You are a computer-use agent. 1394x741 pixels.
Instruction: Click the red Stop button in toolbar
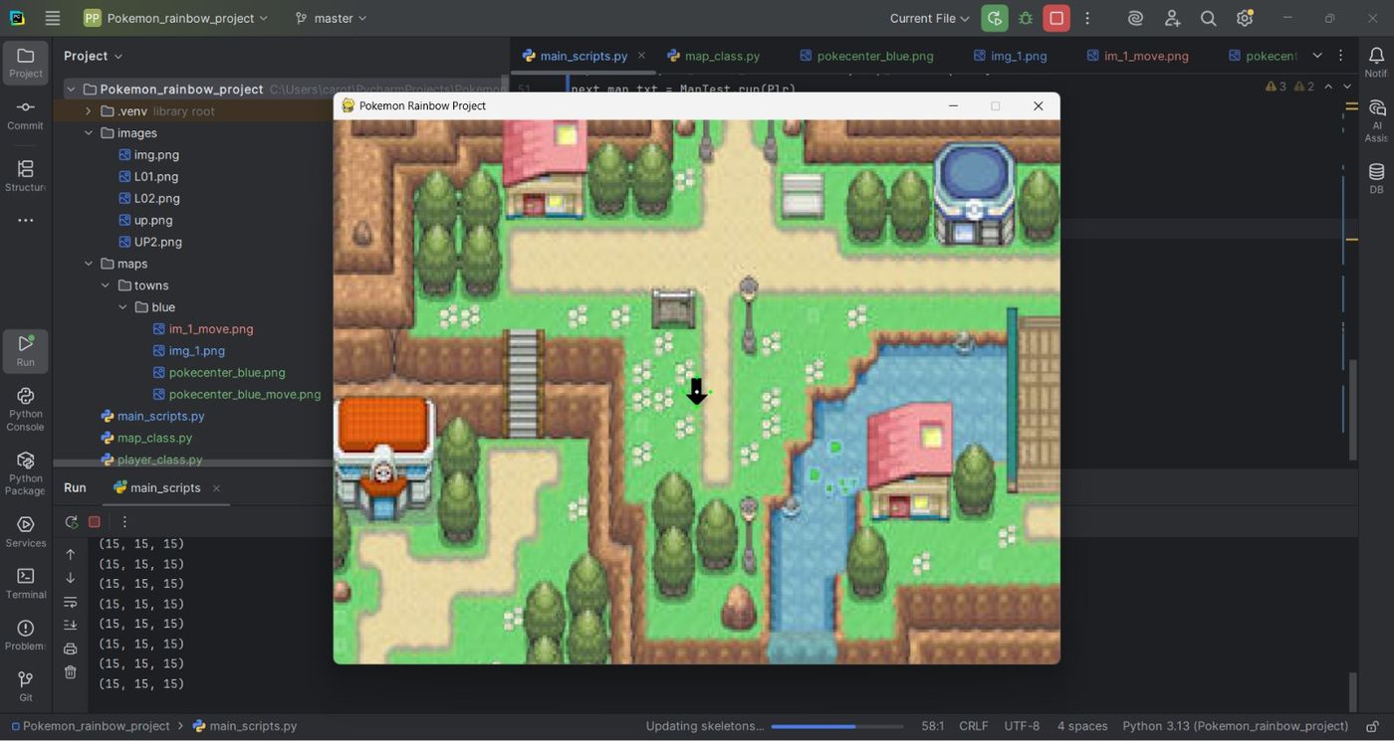(1056, 18)
